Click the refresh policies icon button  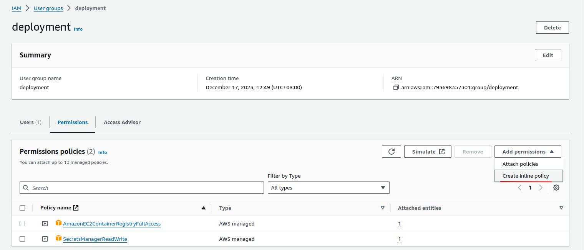click(392, 152)
